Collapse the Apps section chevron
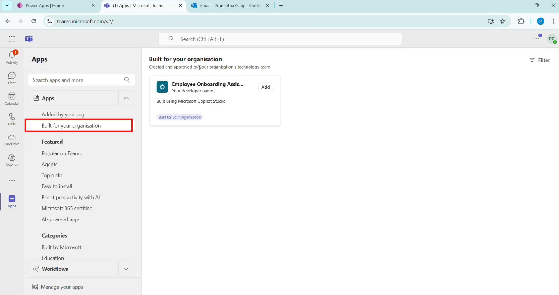559x295 pixels. (x=126, y=98)
